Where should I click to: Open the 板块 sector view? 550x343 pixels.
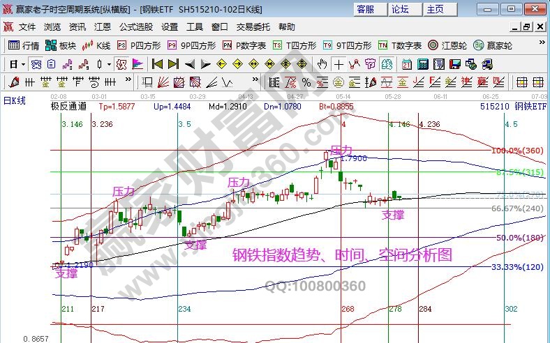click(61, 45)
